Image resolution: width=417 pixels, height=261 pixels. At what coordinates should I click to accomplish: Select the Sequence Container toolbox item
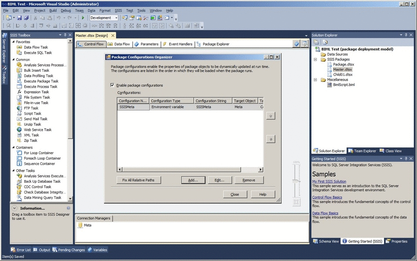point(36,164)
